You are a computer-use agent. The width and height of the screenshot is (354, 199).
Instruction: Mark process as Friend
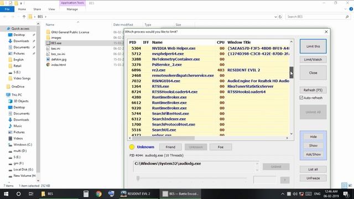(170, 147)
